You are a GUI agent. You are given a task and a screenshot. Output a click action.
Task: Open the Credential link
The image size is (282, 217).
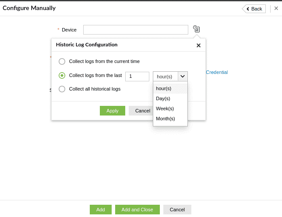[217, 72]
